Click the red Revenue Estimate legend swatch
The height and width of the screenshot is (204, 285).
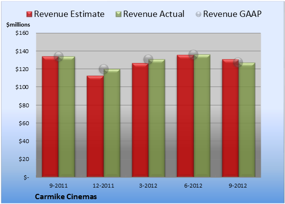[29, 15]
